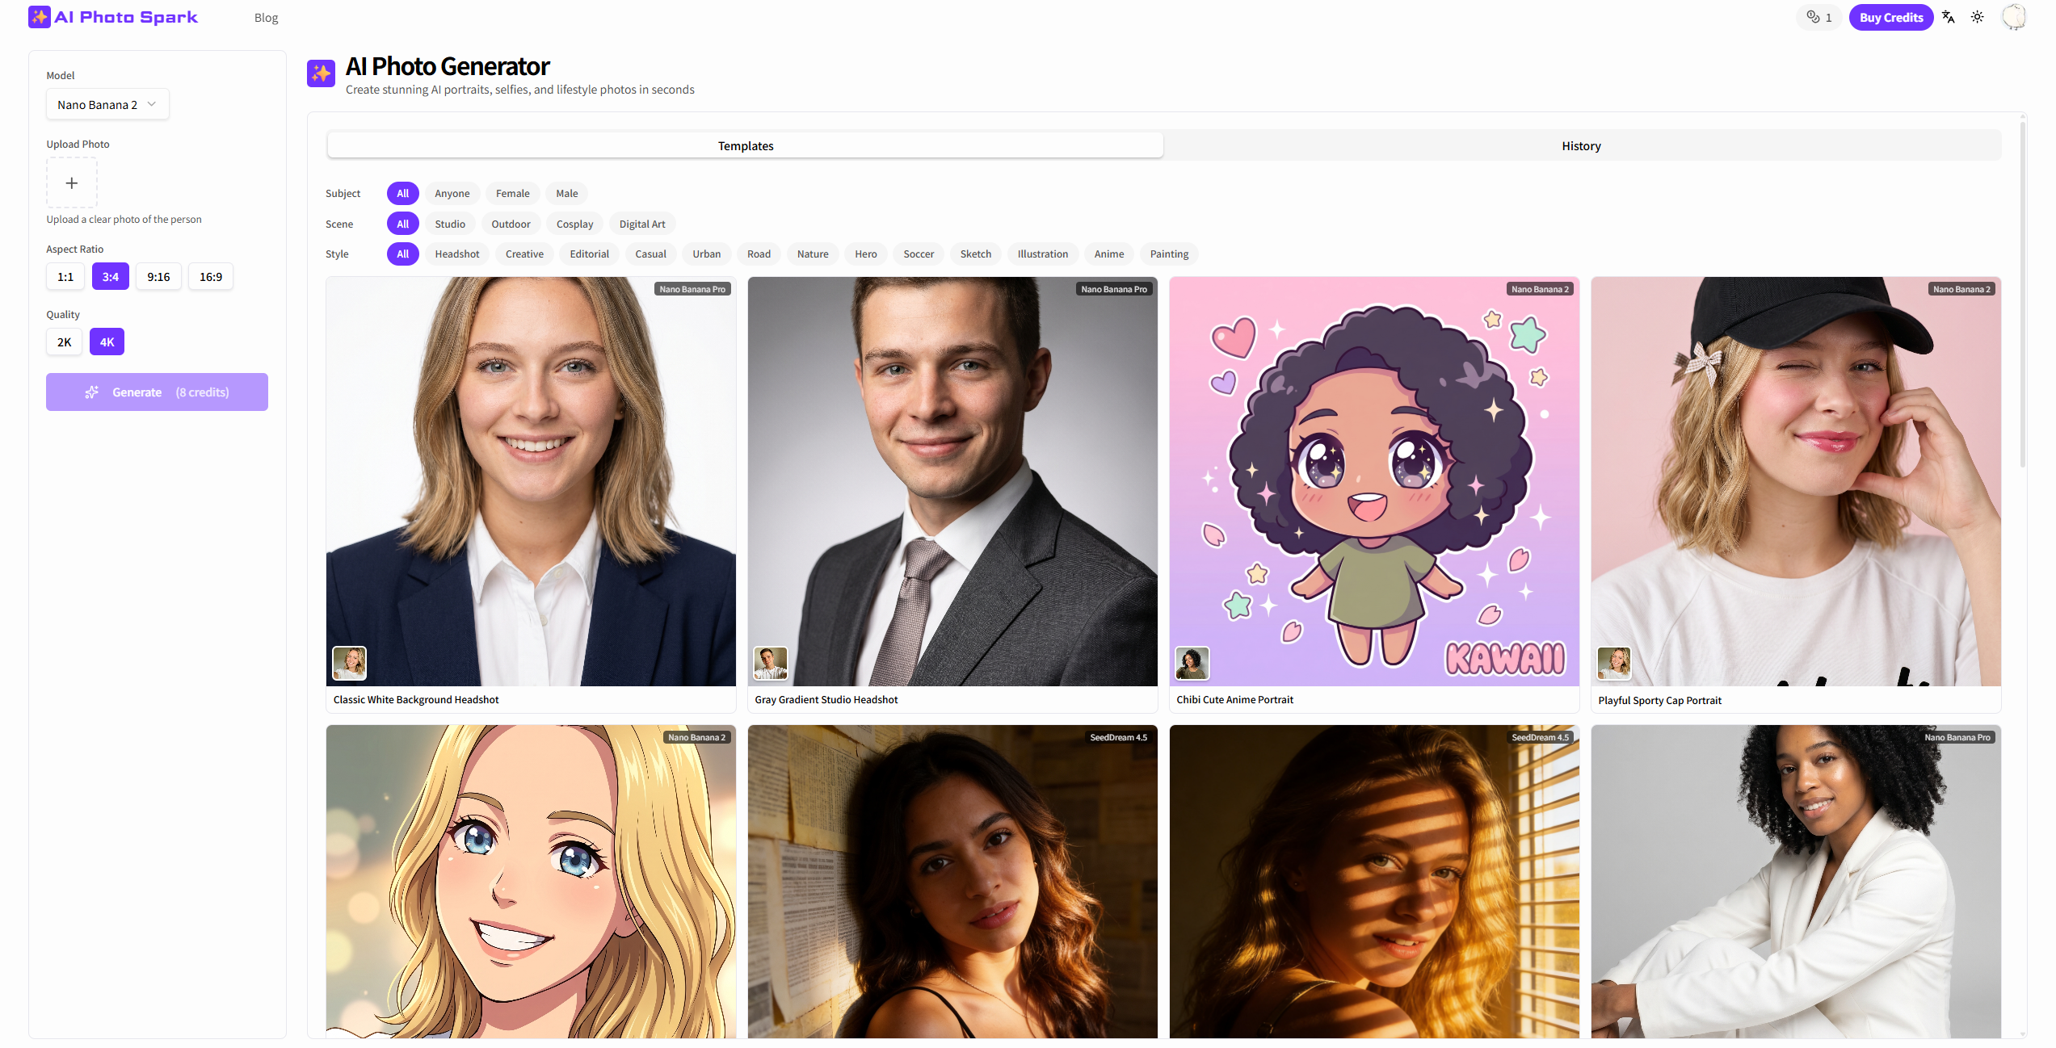Click source photo thumbnail on Classic White Background Headshot
Viewport: 2056px width, 1048px height.
click(x=350, y=664)
